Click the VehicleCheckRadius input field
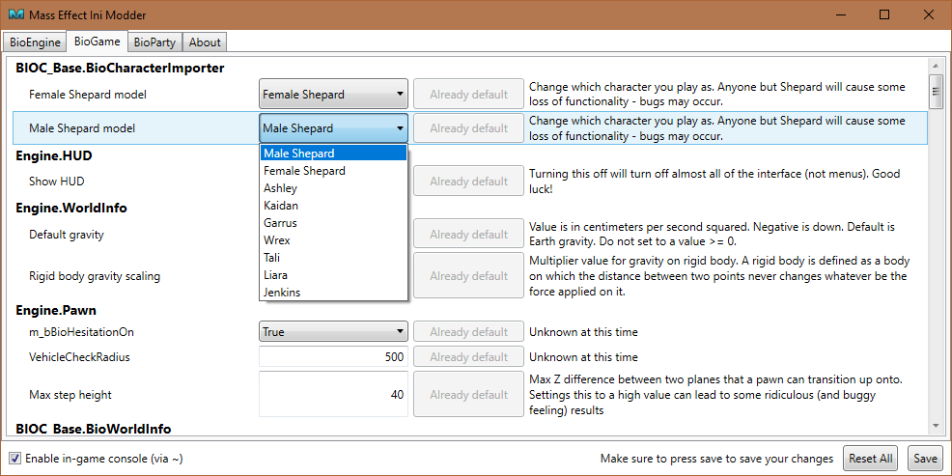 click(x=333, y=357)
